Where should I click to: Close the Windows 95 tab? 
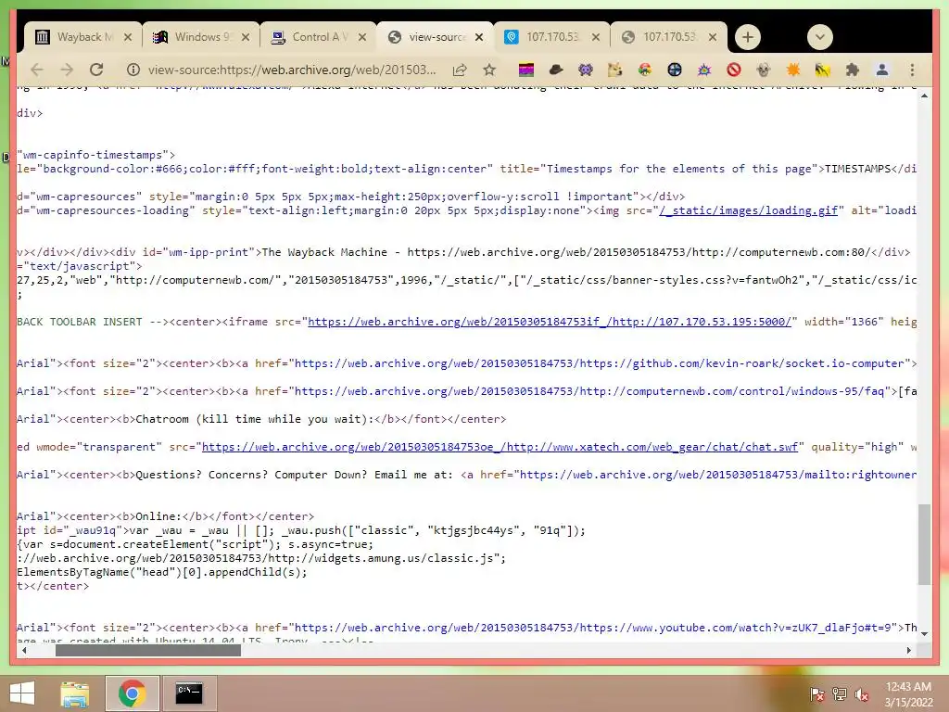(x=245, y=37)
